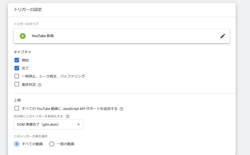The height and width of the screenshot is (155, 250).
Task: Click the 開始 checkbox label text
Action: pos(25,60)
